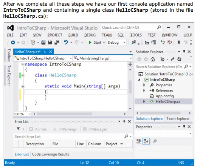This screenshot has width=200, height=167.
Task: Expand the Properties node in Solution Explorer
Action: coord(144,85)
